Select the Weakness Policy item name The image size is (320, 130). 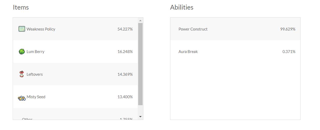pyautogui.click(x=41, y=29)
